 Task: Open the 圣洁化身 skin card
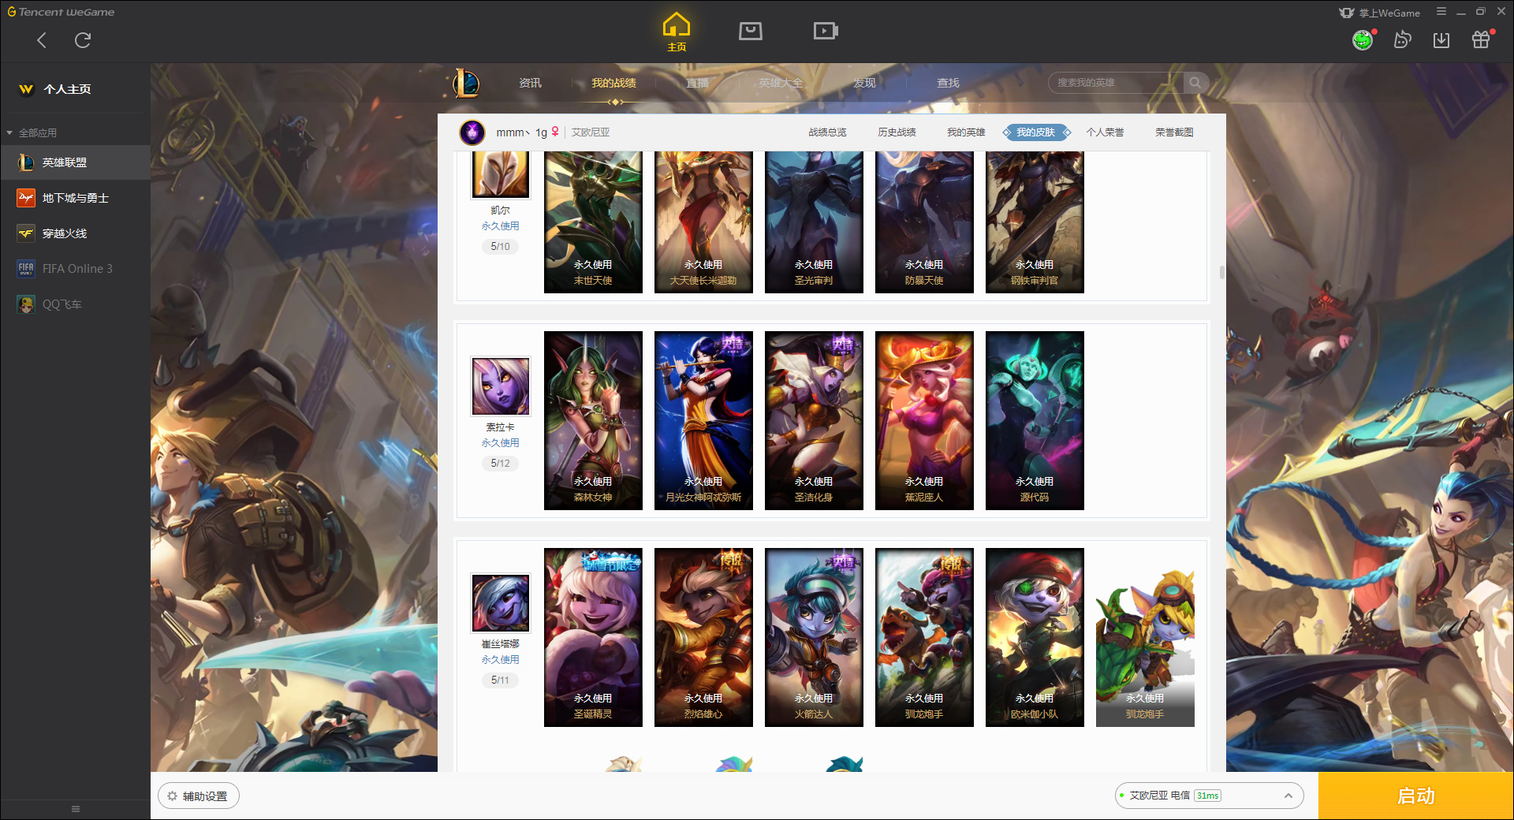[x=814, y=420]
